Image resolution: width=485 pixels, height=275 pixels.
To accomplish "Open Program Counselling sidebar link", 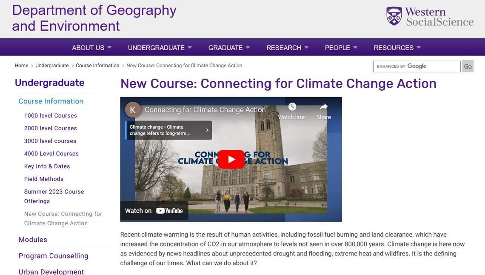I will [54, 256].
